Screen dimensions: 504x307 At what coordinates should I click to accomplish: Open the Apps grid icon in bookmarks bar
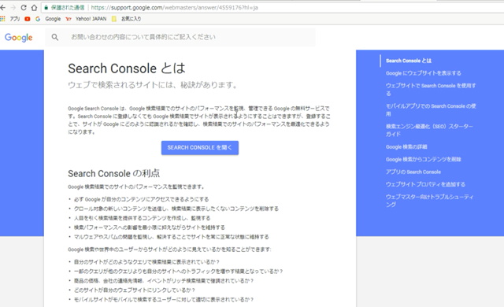2,19
